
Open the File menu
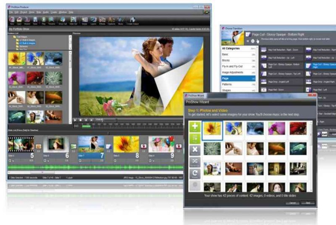11,13
